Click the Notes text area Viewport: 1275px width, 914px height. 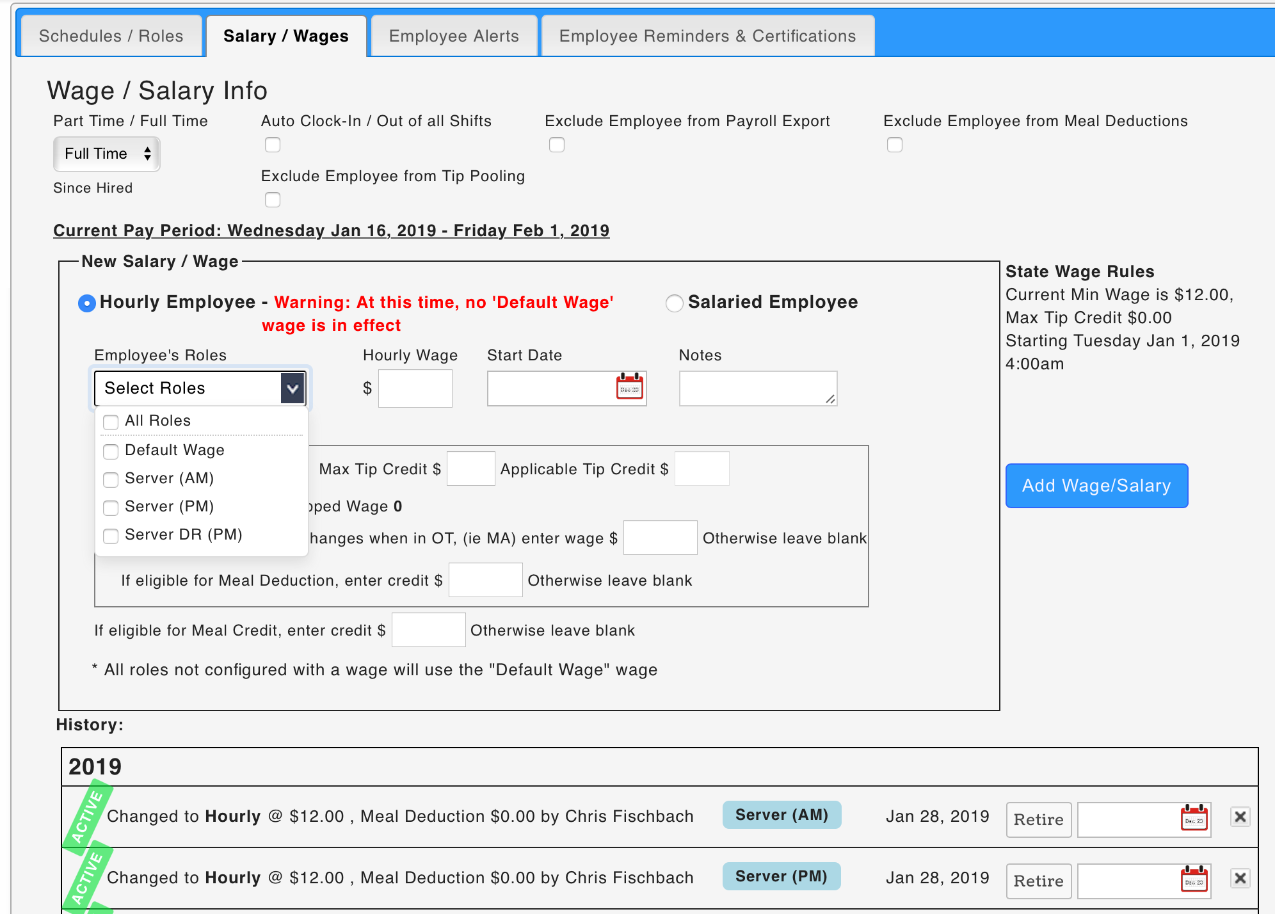pos(757,389)
